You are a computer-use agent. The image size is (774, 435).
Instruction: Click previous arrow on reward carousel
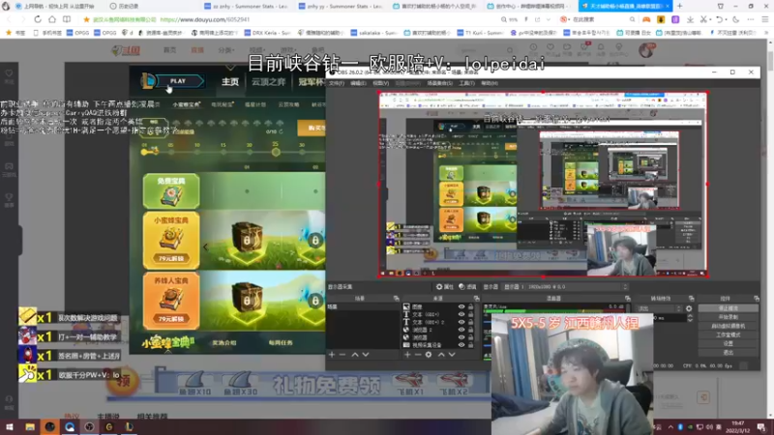pyautogui.click(x=206, y=246)
